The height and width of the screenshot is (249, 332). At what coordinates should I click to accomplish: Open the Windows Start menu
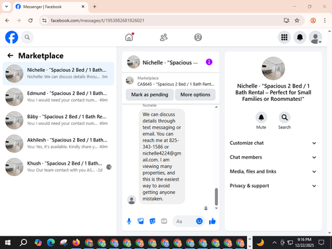7,243
